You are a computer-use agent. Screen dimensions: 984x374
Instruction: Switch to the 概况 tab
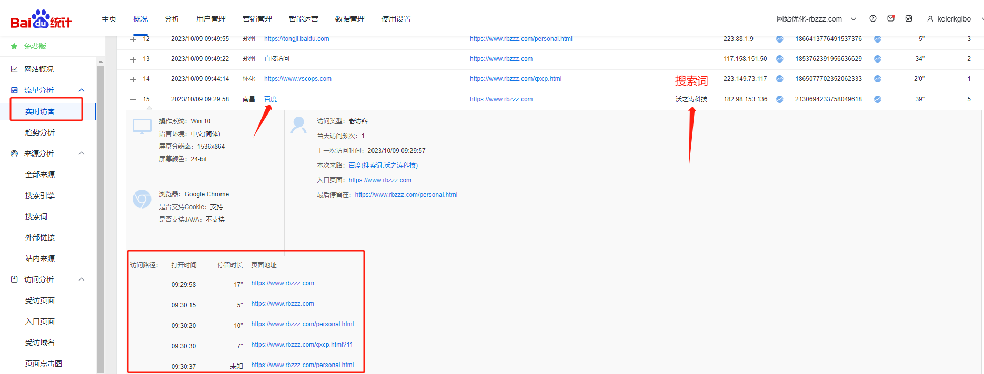coord(140,19)
